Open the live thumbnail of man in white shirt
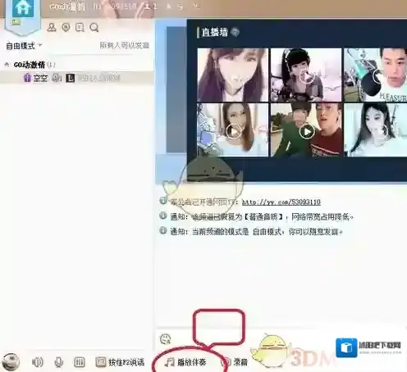 tap(376, 75)
